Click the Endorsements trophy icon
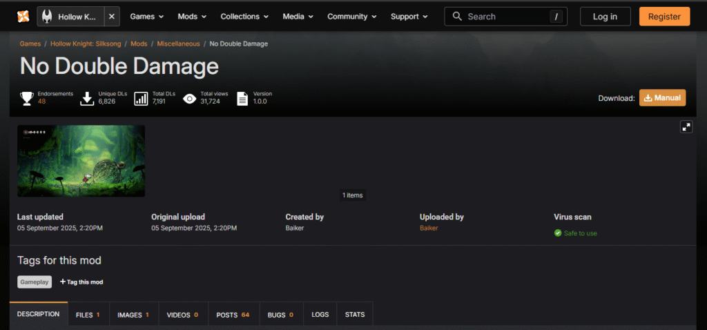Image resolution: width=707 pixels, height=330 pixels. (x=27, y=98)
